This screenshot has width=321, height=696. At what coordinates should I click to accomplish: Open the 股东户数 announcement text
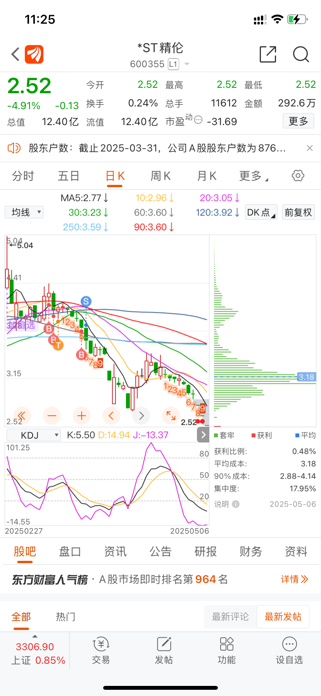pyautogui.click(x=157, y=148)
